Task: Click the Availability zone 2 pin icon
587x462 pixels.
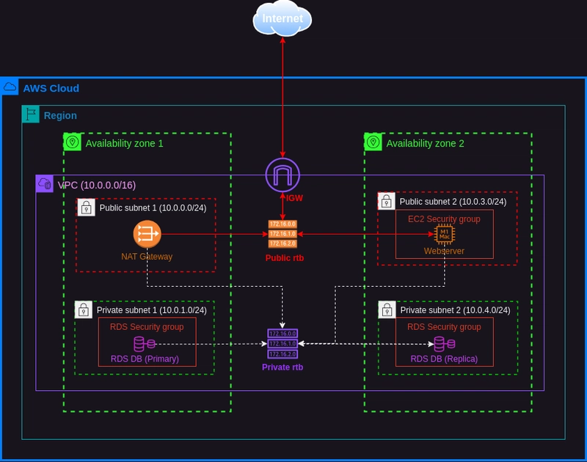Action: (373, 142)
